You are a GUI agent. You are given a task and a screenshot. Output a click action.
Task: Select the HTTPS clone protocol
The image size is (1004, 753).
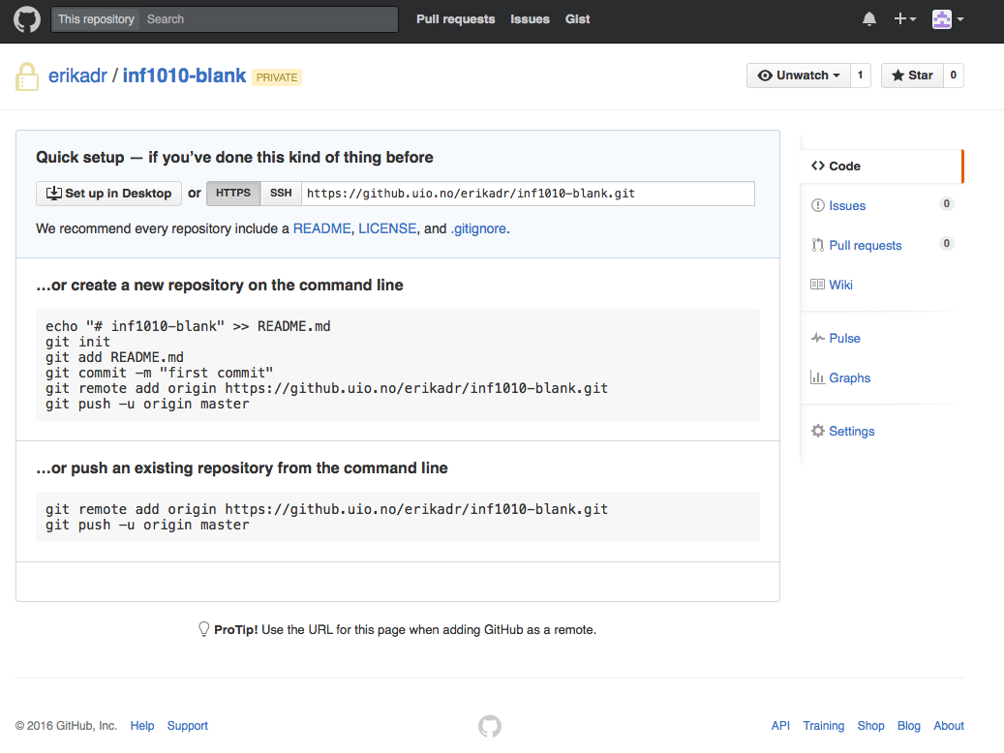pos(233,194)
